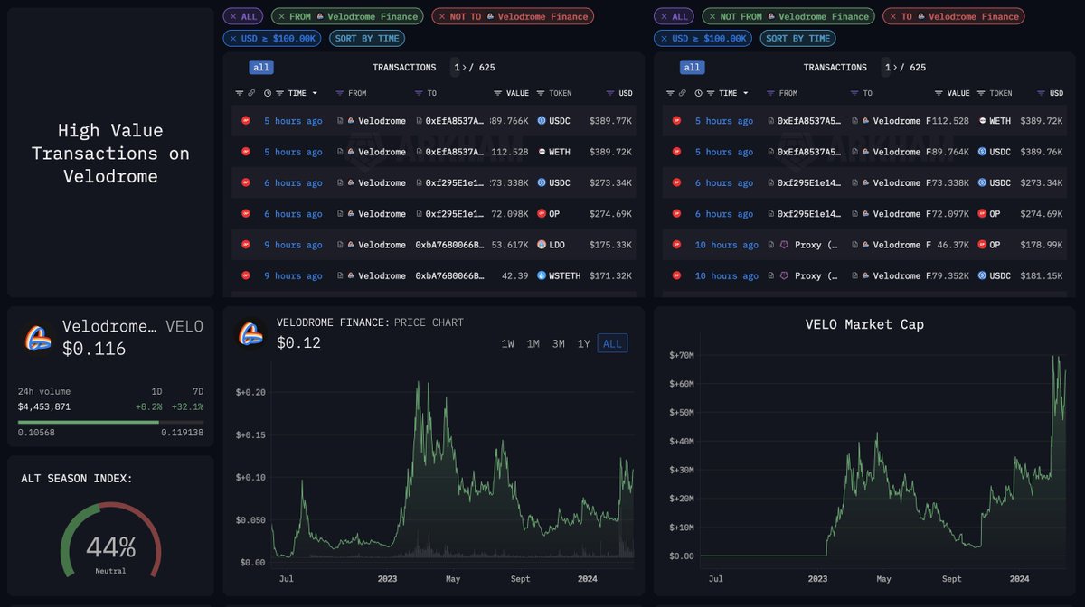
Task: Open the TOKEN column filter in FROM Velodrome table
Action: coord(541,93)
